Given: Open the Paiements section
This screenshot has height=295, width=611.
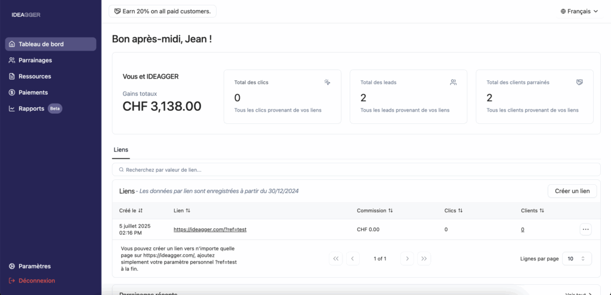Looking at the screenshot, I should point(51,92).
